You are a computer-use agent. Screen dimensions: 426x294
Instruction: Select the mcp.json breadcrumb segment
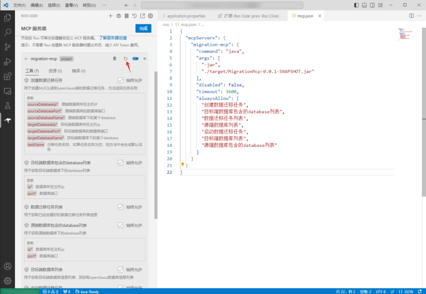tap(189, 24)
